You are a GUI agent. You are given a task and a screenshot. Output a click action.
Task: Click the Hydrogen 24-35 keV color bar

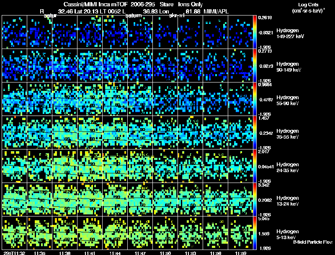pyautogui.click(x=255, y=166)
